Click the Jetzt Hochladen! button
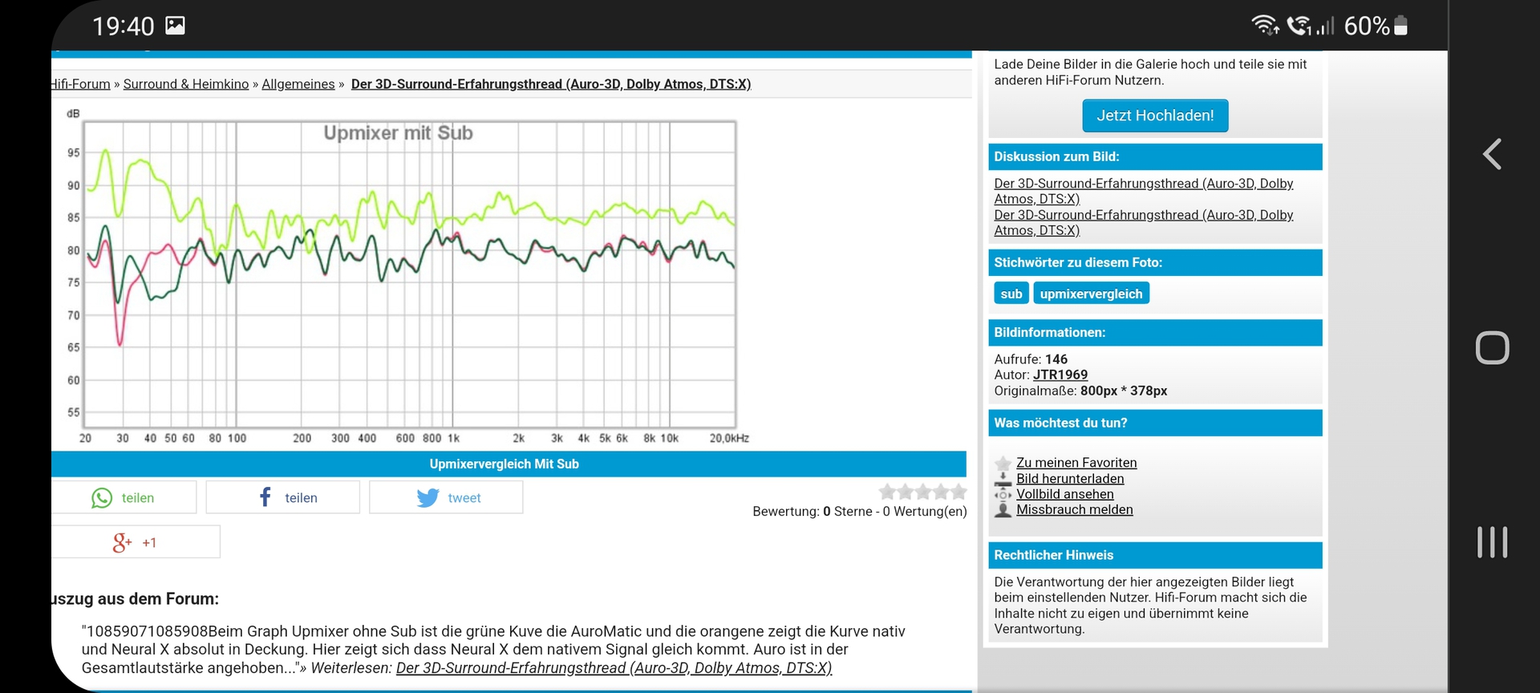The image size is (1540, 693). (x=1155, y=115)
